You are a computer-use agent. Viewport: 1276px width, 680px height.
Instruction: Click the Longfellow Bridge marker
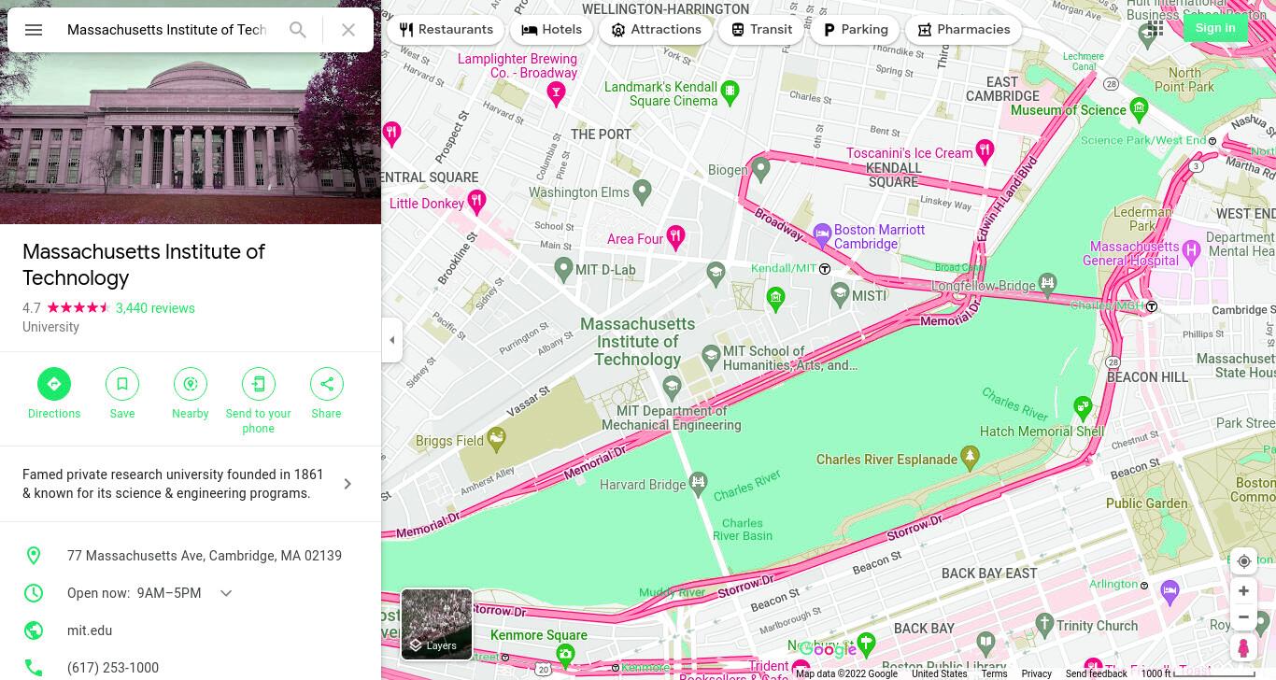tap(1048, 283)
